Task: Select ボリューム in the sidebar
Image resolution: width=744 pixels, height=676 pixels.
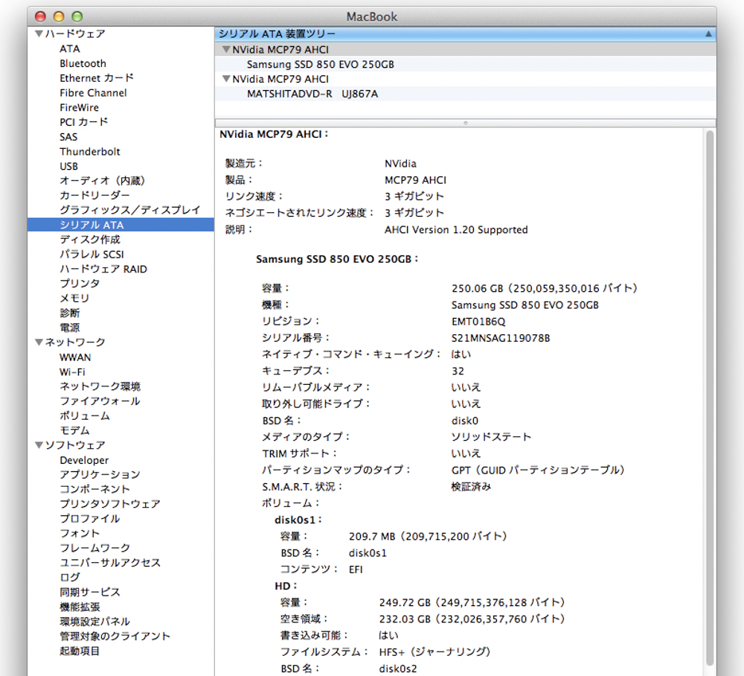Action: [85, 416]
